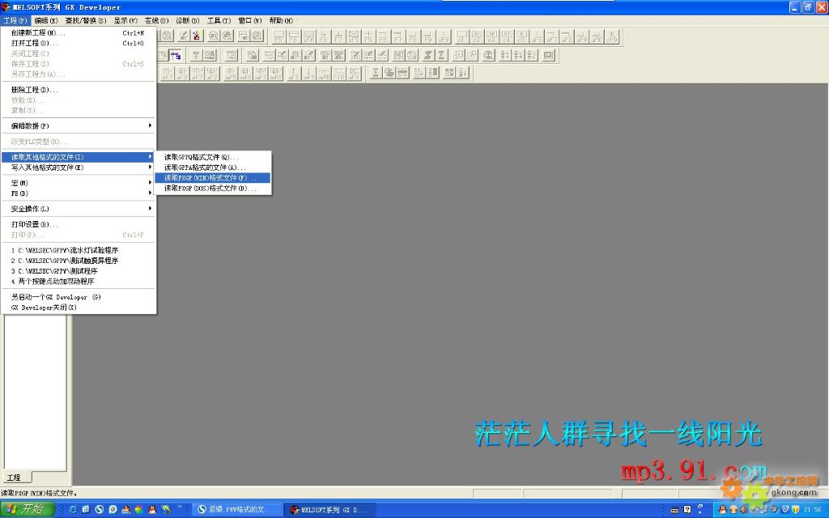This screenshot has height=518, width=829.
Task: Select 删除工程 menu entry
Action: click(79, 90)
